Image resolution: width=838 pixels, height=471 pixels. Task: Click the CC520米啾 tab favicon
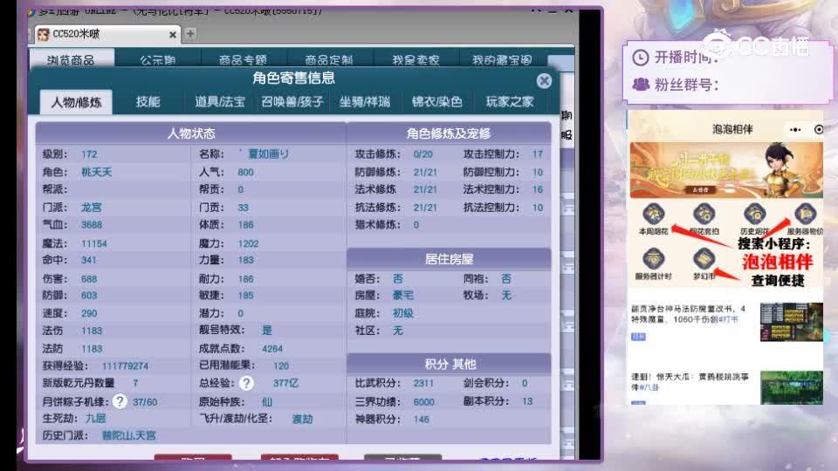(x=44, y=35)
